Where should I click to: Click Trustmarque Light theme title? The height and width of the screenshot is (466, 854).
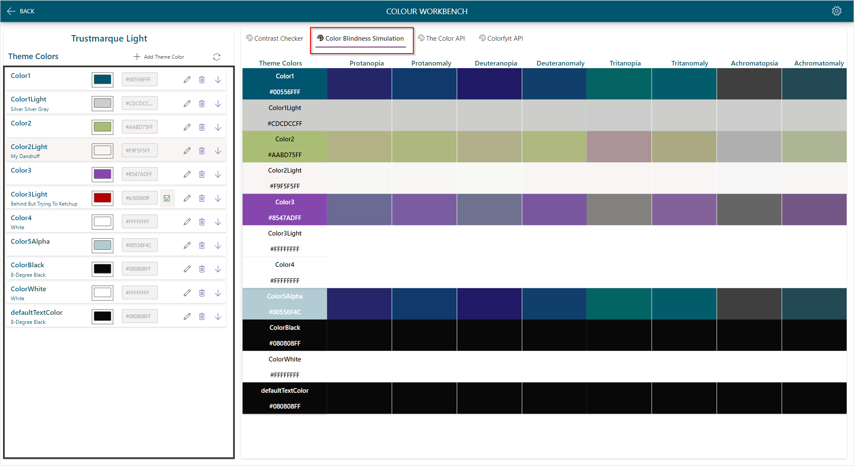109,39
